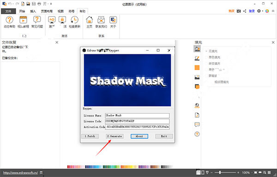Open the attachment page icon in panel

pyautogui.click(x=197, y=115)
